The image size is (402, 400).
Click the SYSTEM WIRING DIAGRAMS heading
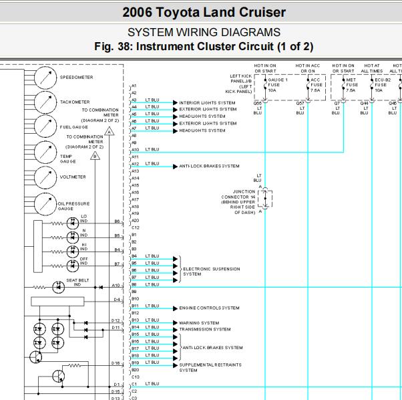coord(204,32)
